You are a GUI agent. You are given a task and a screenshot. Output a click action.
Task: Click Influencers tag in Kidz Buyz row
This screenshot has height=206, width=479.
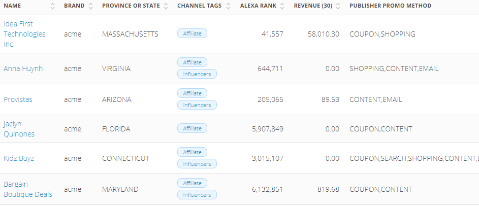point(197,164)
